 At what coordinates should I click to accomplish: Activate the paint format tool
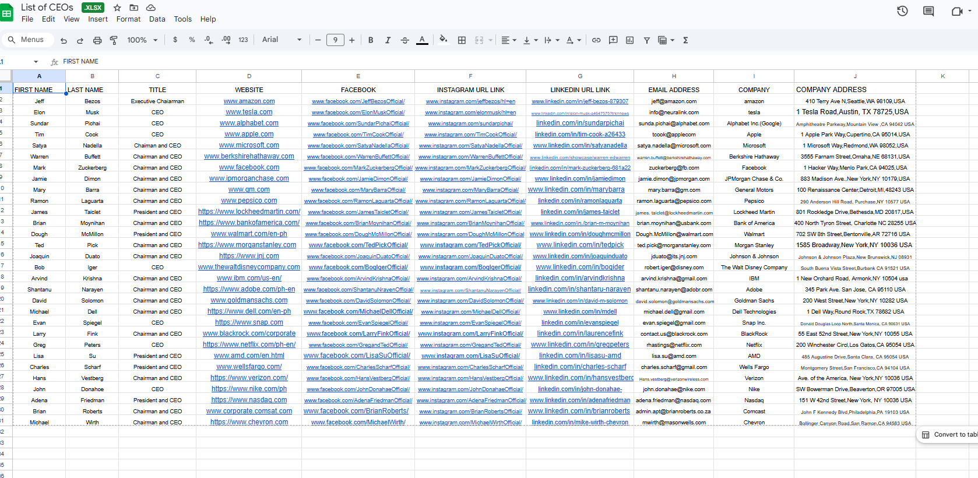tap(114, 40)
